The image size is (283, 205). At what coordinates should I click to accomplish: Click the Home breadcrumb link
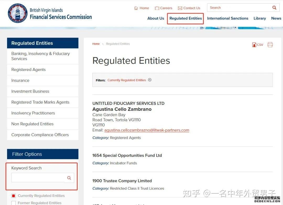point(96,44)
